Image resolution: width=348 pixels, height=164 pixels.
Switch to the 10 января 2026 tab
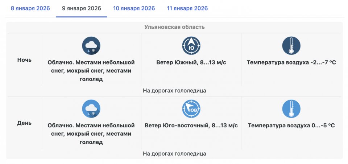pyautogui.click(x=134, y=8)
